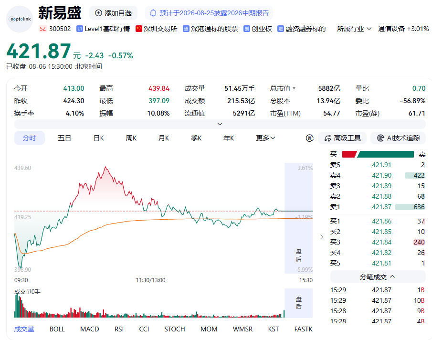Collapse the 分笔成交 section
Viewport: 432px width, 340px height.
(x=378, y=277)
